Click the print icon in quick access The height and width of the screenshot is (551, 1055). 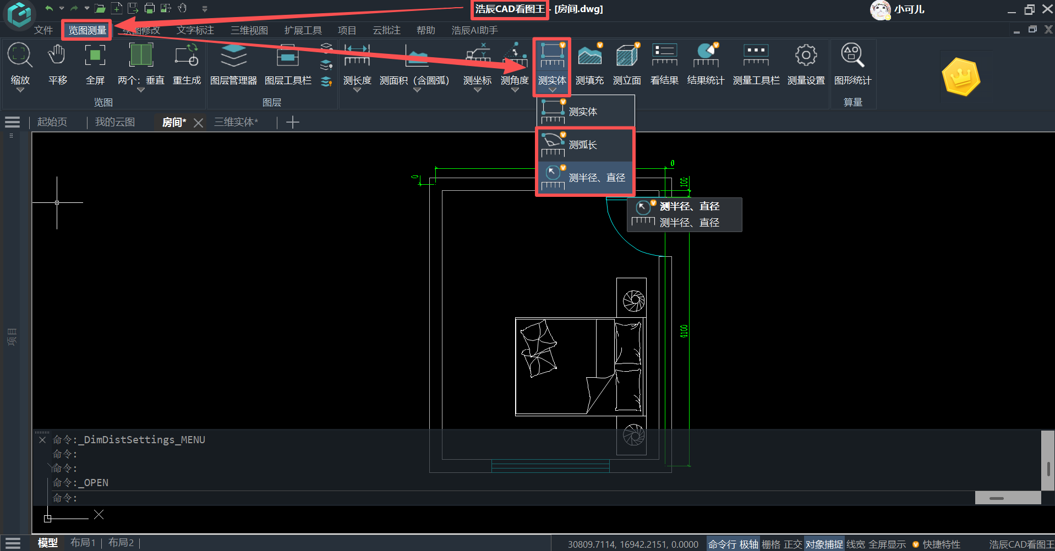[149, 8]
